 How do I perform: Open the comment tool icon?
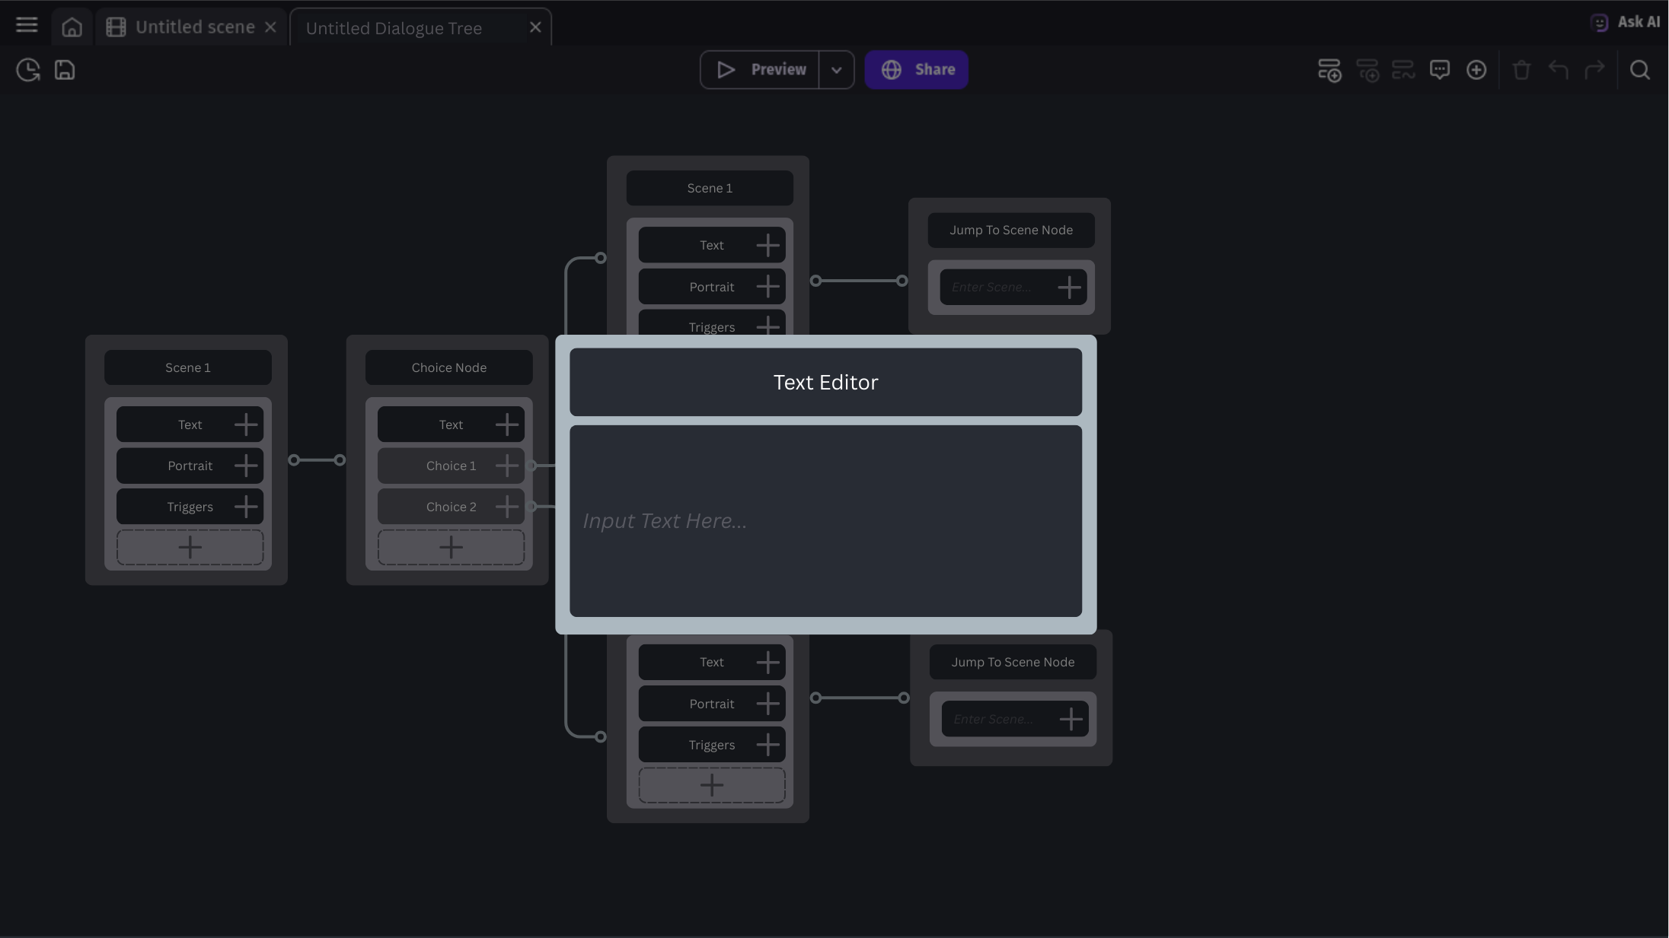(x=1440, y=69)
